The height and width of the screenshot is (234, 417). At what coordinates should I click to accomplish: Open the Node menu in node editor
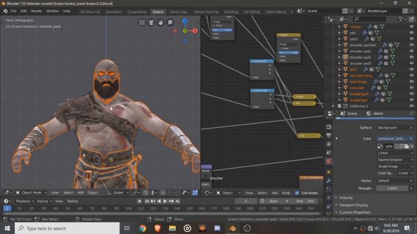[286, 193]
